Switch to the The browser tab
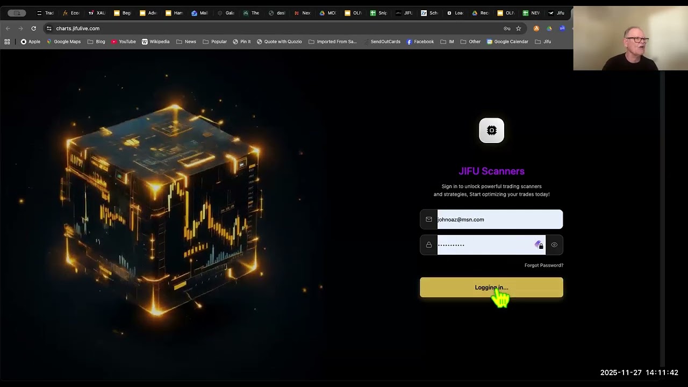The image size is (688, 387). point(252,13)
